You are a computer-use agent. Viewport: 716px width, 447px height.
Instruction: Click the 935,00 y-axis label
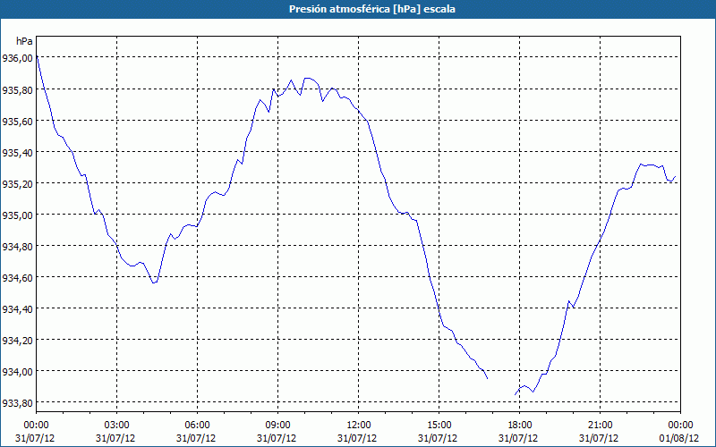pyautogui.click(x=17, y=215)
